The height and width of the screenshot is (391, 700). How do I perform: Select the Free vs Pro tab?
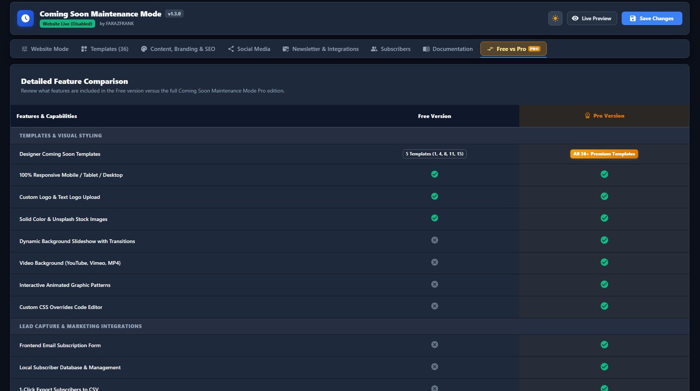coord(513,49)
